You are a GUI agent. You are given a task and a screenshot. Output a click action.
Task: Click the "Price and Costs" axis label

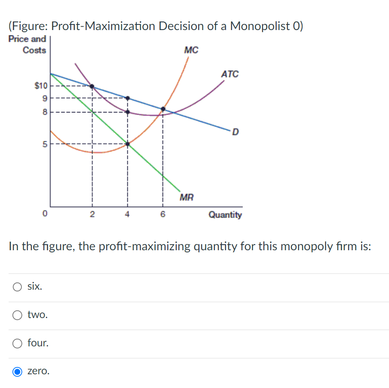click(27, 44)
